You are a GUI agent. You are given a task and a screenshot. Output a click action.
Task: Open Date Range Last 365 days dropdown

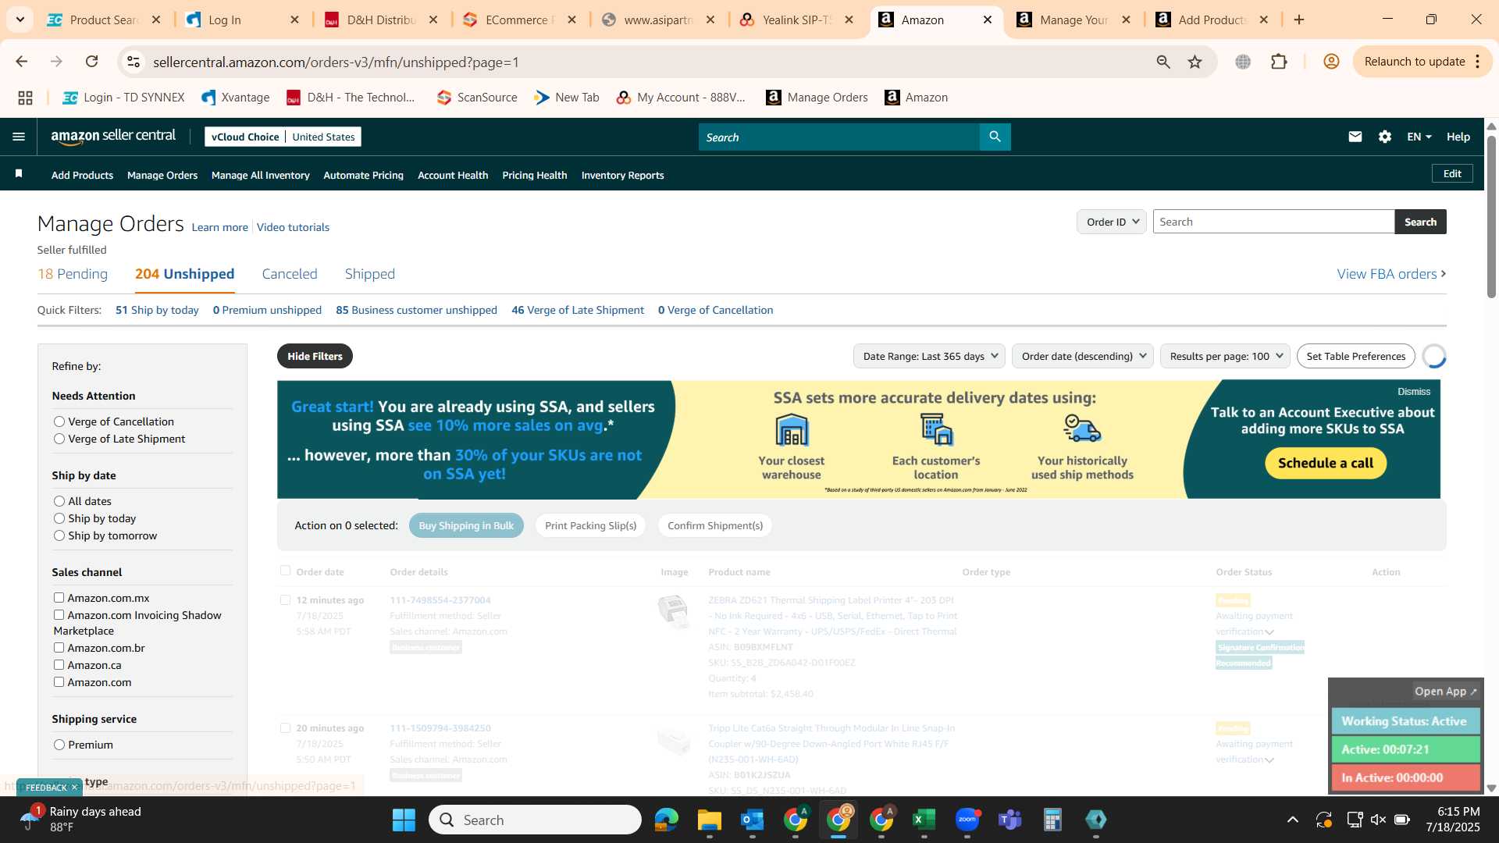[930, 356]
